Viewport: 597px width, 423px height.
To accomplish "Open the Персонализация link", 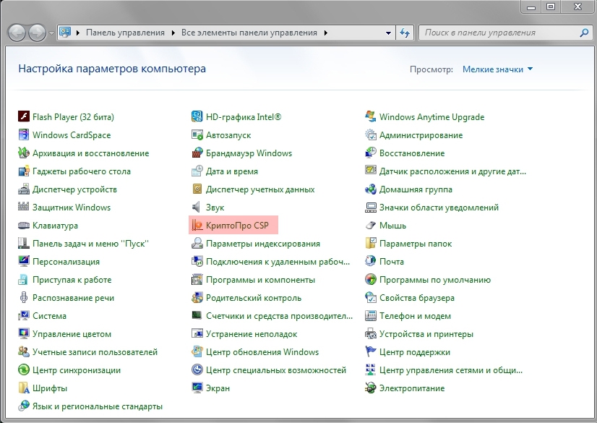I will [x=66, y=262].
